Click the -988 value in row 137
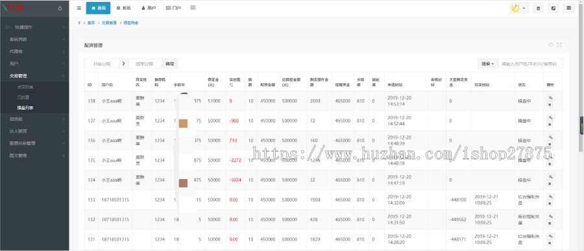Screen dimensions: 584x251 (234, 121)
